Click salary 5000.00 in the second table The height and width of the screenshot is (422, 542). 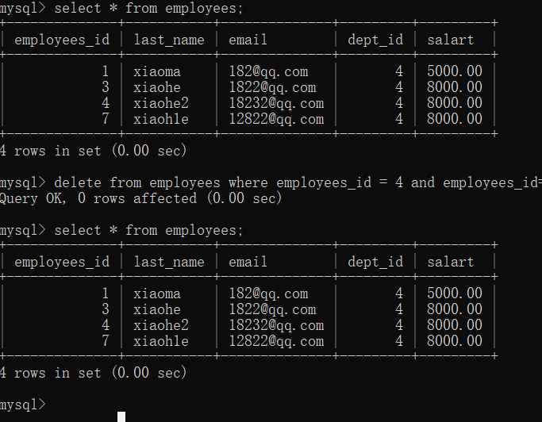point(455,293)
